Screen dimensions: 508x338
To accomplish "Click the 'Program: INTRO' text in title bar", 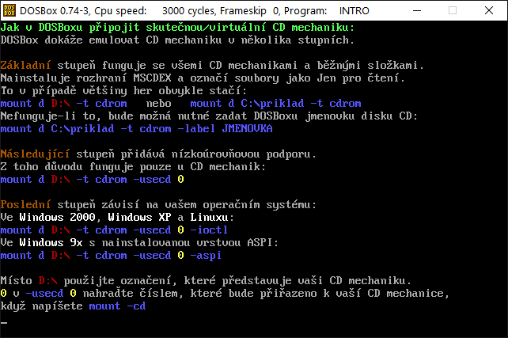I will point(327,11).
